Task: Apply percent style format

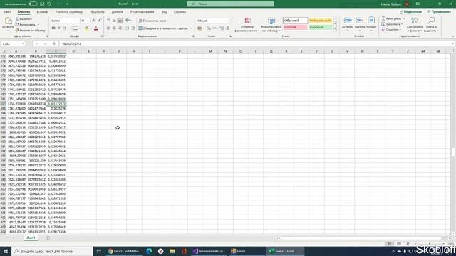Action: [209, 28]
